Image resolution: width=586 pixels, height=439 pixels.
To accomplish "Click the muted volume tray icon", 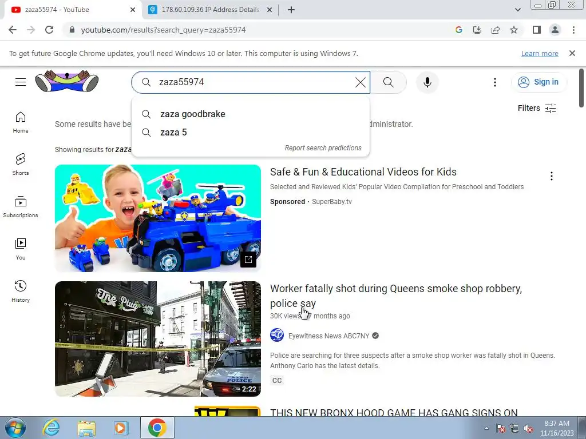I will tap(528, 429).
